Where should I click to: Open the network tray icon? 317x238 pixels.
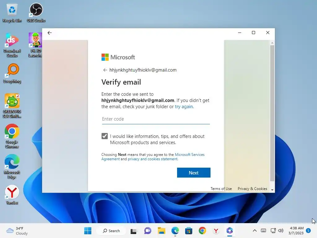(273, 231)
